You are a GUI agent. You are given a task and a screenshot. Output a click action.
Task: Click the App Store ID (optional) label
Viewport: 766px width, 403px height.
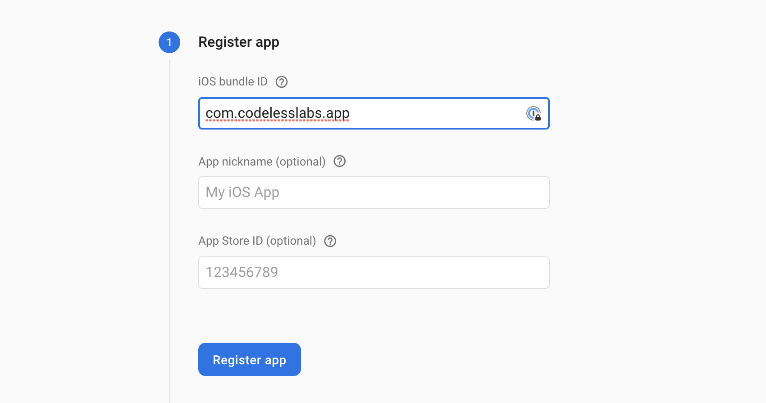(257, 241)
